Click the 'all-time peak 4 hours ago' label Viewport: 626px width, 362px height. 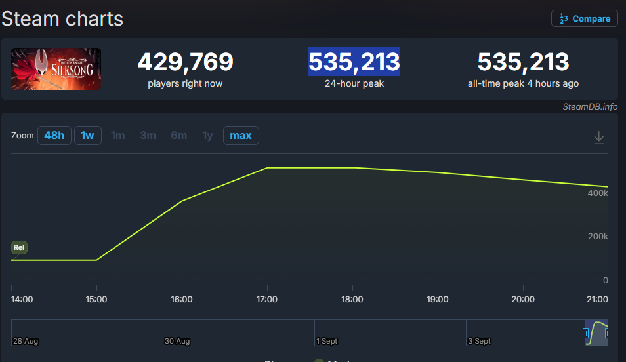pyautogui.click(x=523, y=83)
